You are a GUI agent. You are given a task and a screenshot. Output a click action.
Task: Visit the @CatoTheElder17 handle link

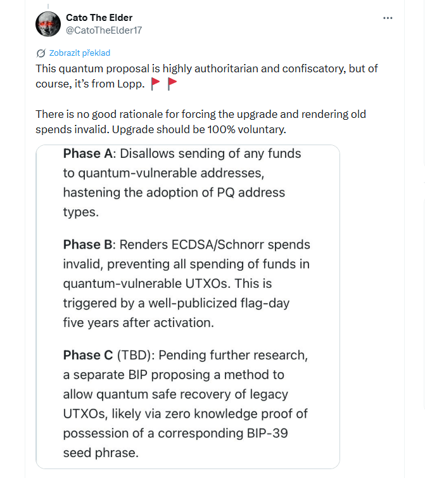pos(103,30)
